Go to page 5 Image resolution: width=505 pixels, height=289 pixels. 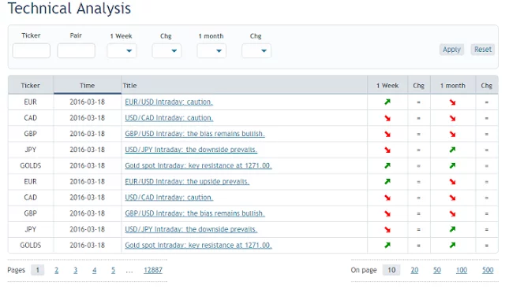click(x=113, y=270)
